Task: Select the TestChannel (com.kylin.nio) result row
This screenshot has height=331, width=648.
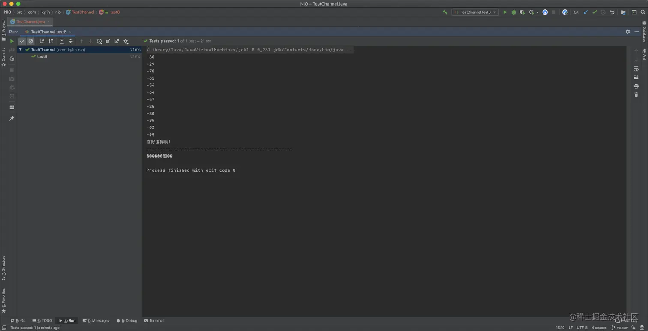Action: [79, 50]
